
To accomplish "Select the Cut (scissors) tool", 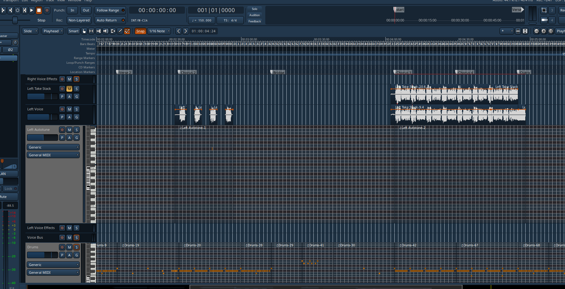I will [98, 31].
